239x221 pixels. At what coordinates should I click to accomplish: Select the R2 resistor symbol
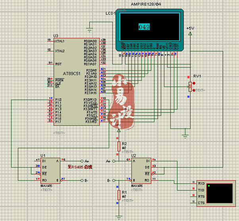(119, 146)
